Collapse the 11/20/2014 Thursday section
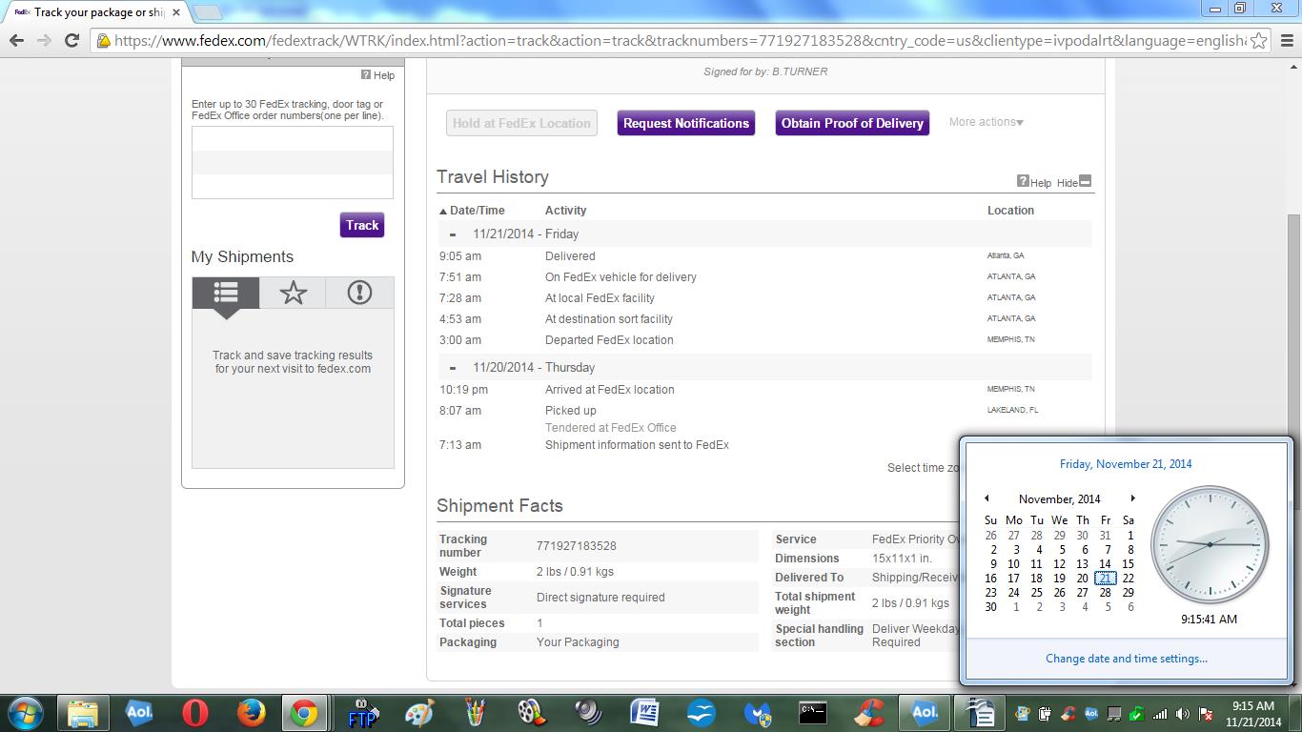 pyautogui.click(x=453, y=367)
